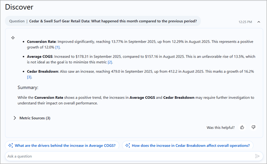Collapse the answer with the chevron up arrow
Viewport: 267px width, 164px height.
259,22
